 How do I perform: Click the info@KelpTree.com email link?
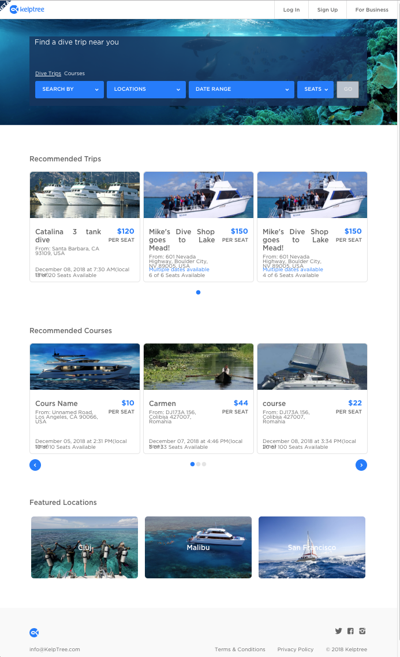(55, 649)
